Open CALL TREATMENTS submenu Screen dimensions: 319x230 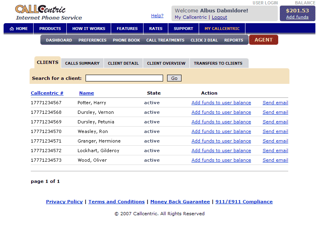tap(165, 40)
